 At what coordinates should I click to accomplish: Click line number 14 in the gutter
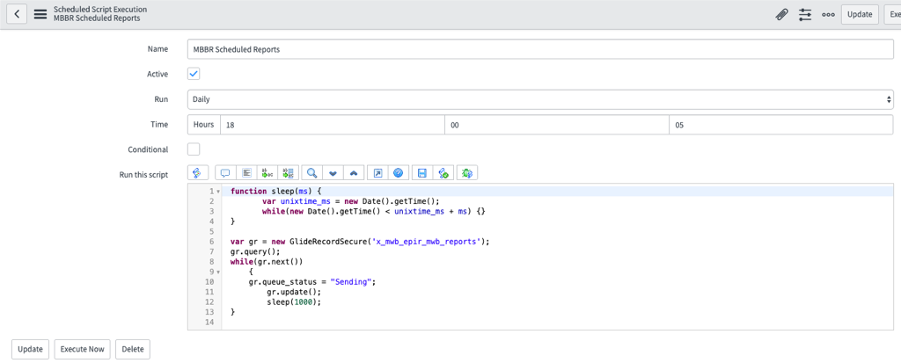tap(209, 323)
